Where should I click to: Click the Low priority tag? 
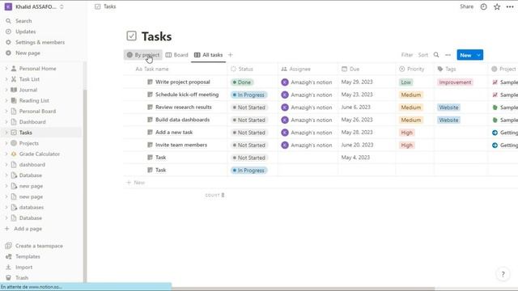(405, 82)
